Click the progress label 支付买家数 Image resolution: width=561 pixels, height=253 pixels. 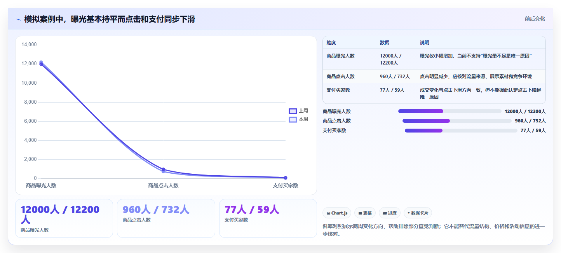point(334,131)
